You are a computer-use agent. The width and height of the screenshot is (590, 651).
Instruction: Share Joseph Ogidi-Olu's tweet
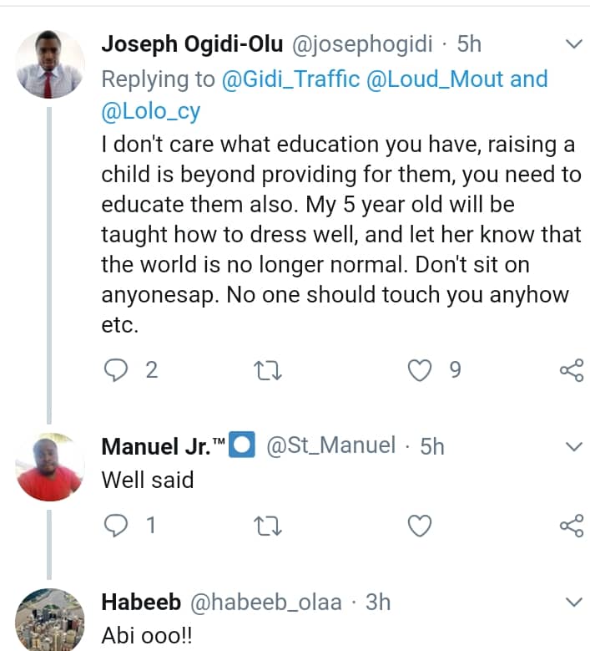pos(572,369)
